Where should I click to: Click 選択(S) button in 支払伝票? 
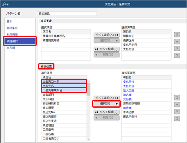(106, 104)
